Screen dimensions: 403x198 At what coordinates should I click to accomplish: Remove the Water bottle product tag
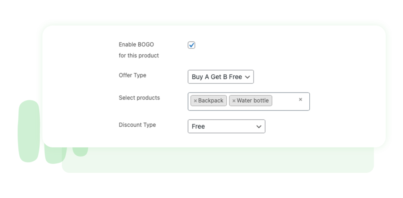tap(234, 101)
